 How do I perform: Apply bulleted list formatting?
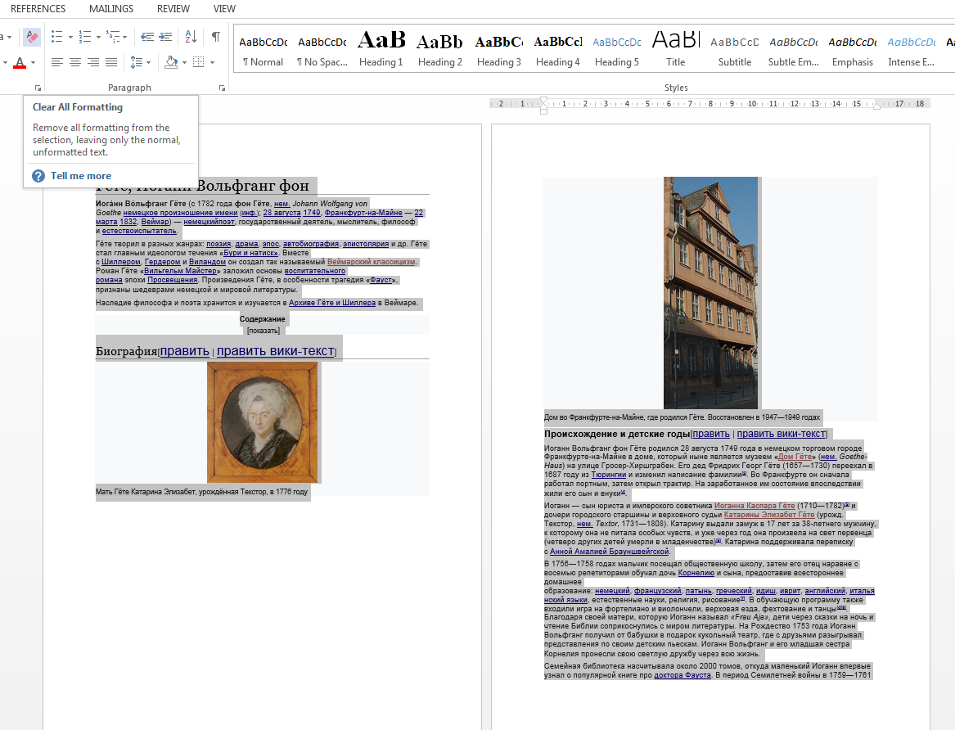click(x=56, y=37)
